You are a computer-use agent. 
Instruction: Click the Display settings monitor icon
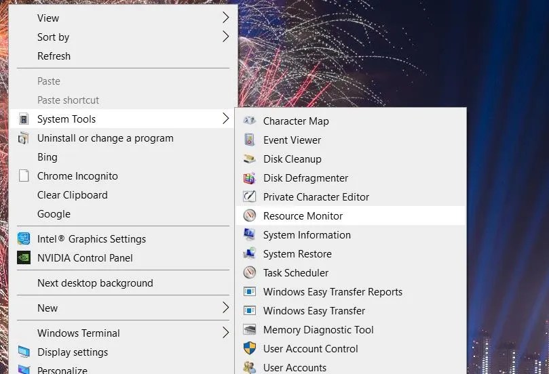[x=24, y=352]
